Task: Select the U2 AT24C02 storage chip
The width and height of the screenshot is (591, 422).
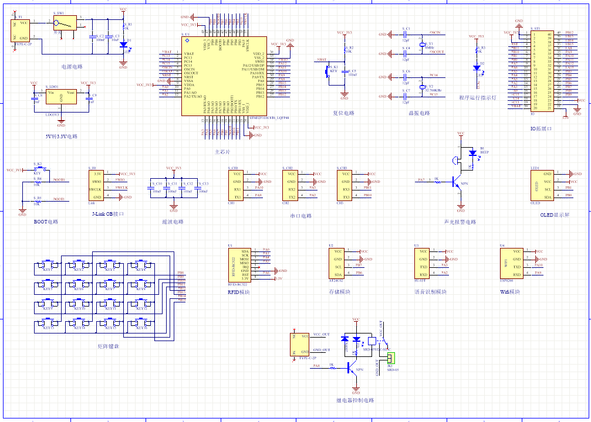Action: [337, 263]
